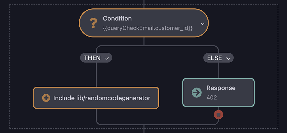The image size is (287, 133).
Task: Click the teal arrow Response icon
Action: (196, 93)
